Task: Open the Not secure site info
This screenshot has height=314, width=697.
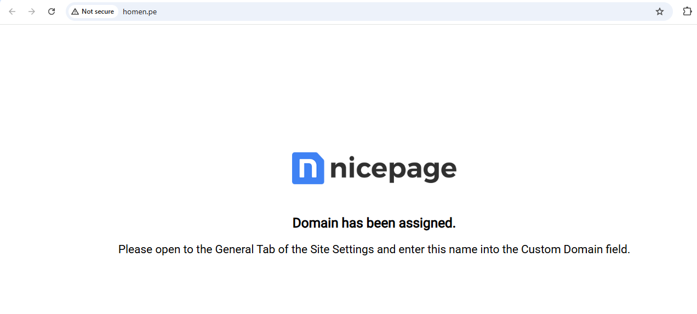Action: (x=93, y=12)
